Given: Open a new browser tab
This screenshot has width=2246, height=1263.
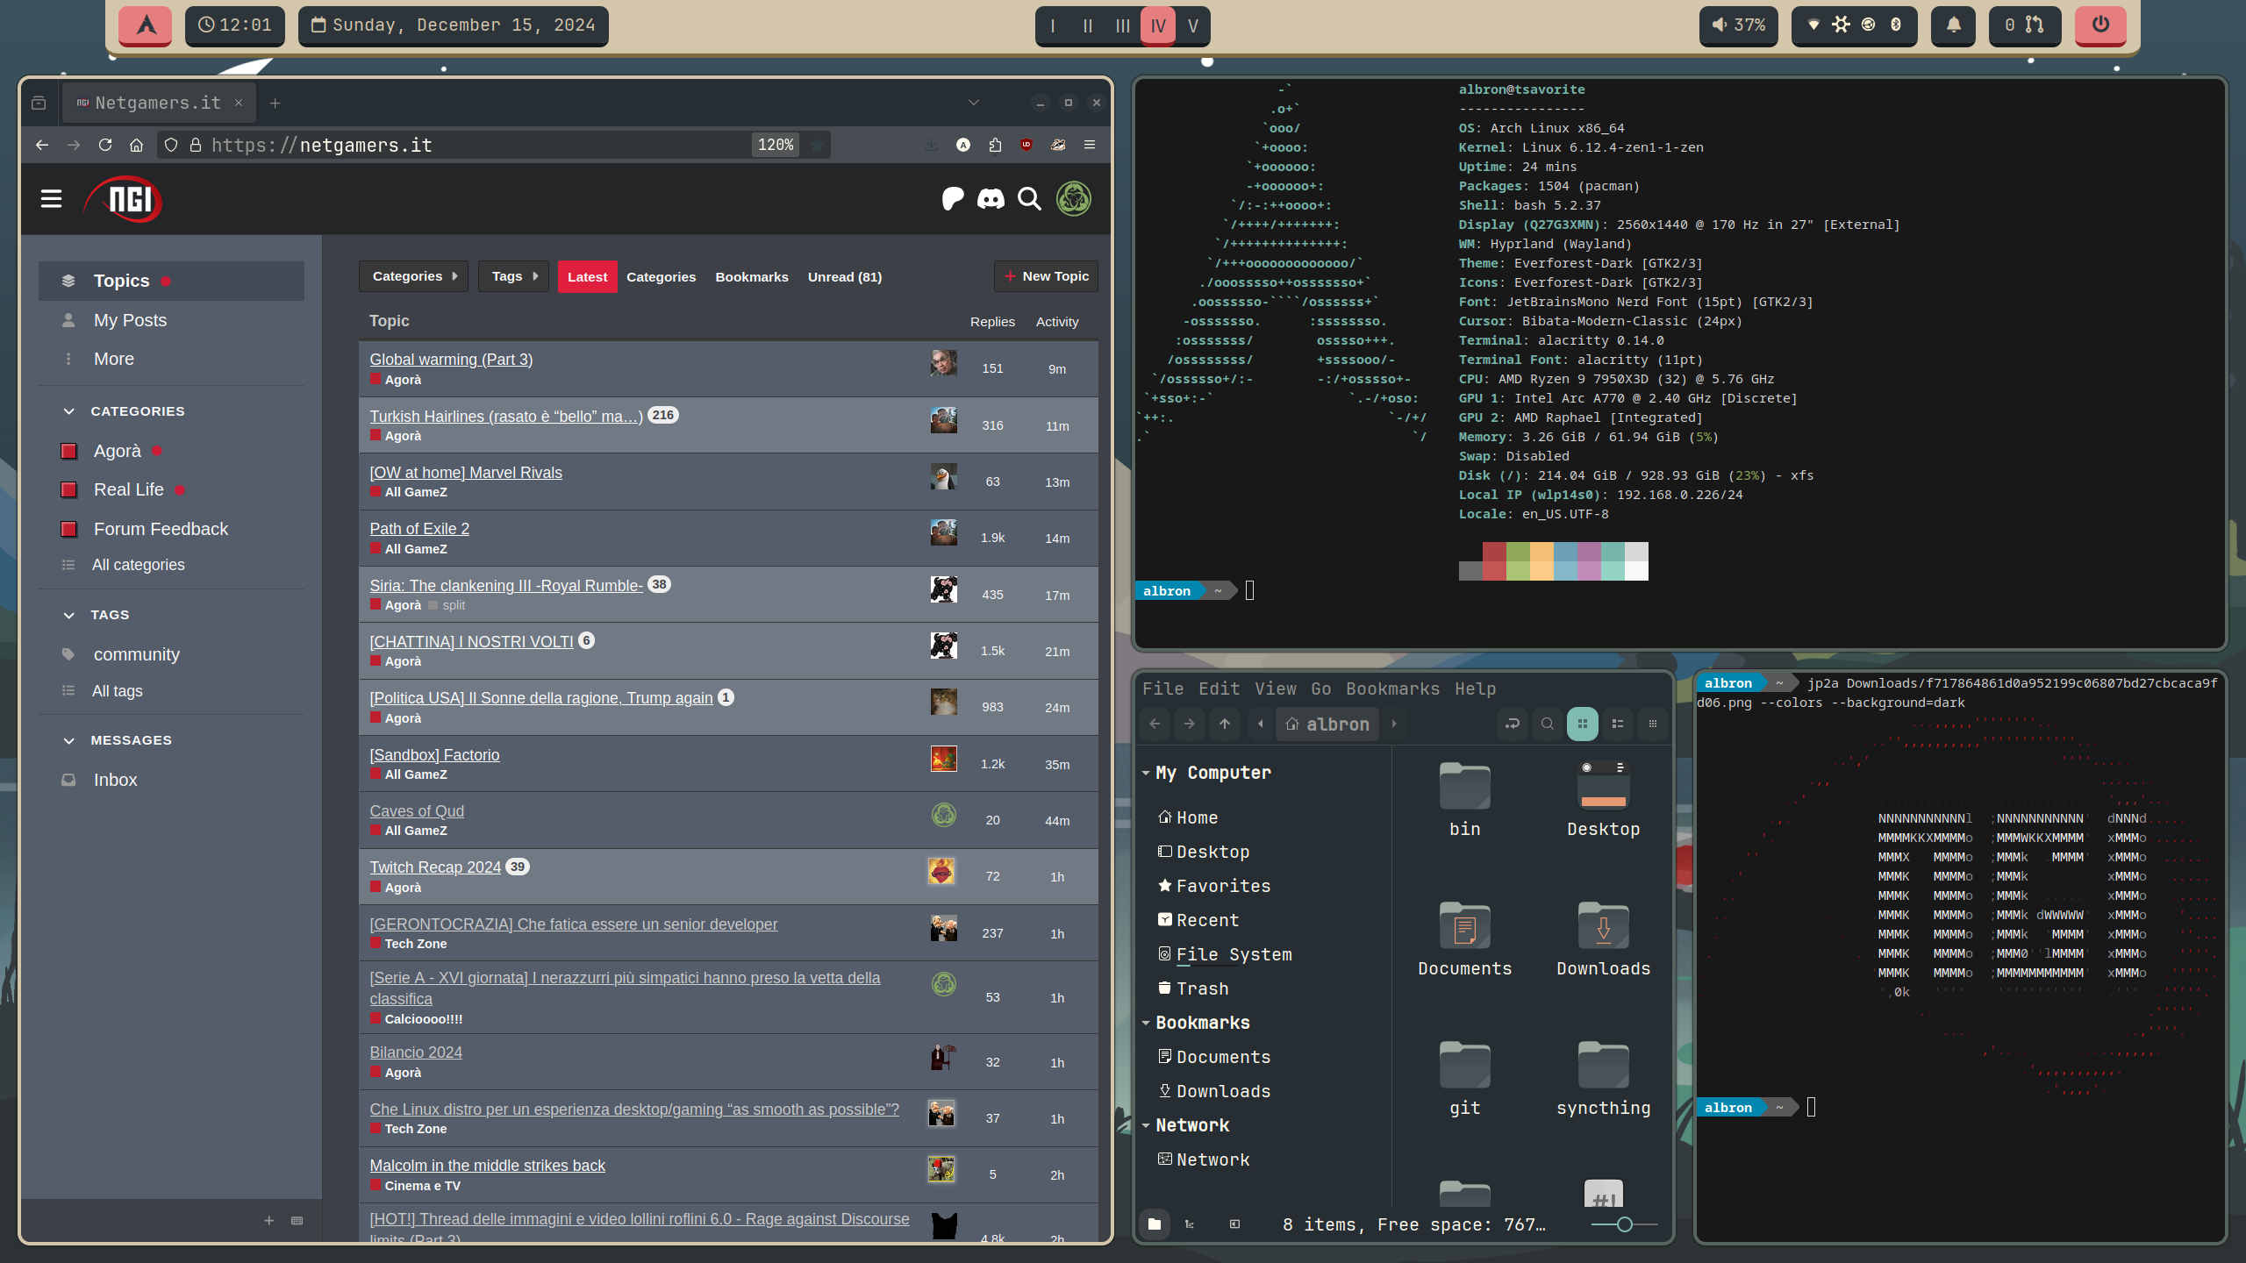Looking at the screenshot, I should [275, 103].
